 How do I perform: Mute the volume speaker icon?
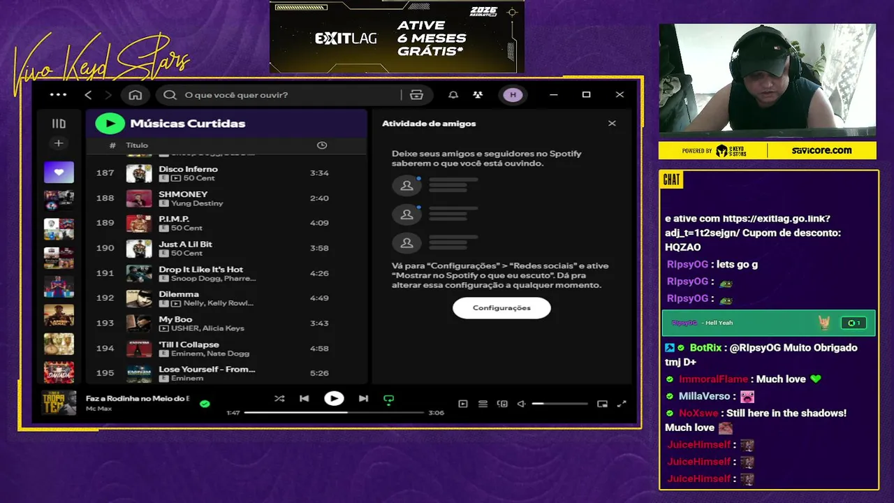[521, 404]
